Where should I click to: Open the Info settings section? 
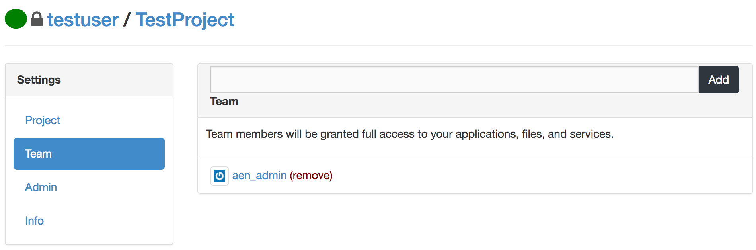click(x=35, y=221)
